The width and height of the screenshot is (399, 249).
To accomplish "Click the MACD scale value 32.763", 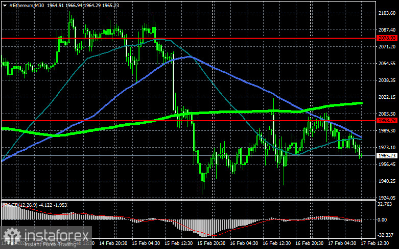I will click(385, 204).
